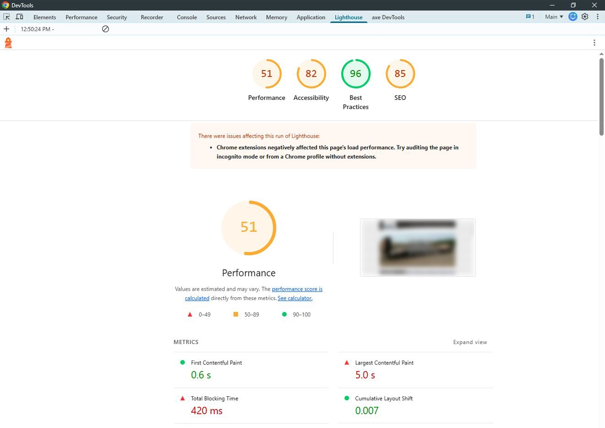Open the Recorder tab
605x428 pixels.
[152, 17]
